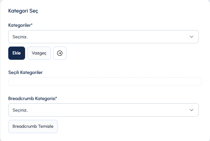Clear breadcrumb via Breadcrumb Temizle button

pos(33,126)
